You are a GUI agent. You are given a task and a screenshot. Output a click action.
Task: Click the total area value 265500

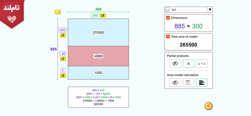(x=189, y=45)
